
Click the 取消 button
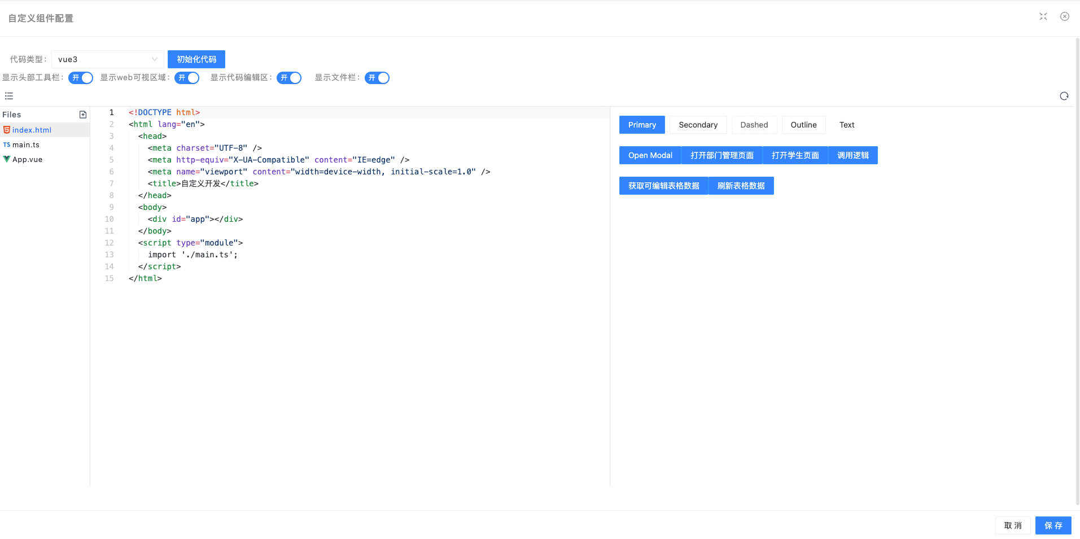pos(1013,525)
